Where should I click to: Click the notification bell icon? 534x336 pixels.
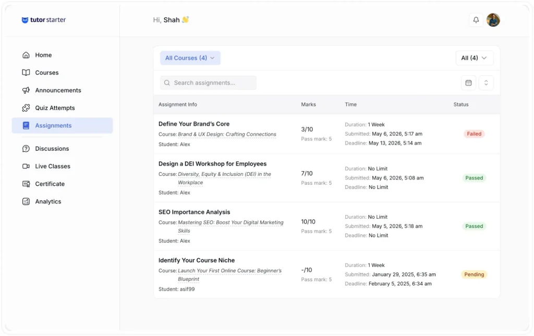tap(476, 20)
